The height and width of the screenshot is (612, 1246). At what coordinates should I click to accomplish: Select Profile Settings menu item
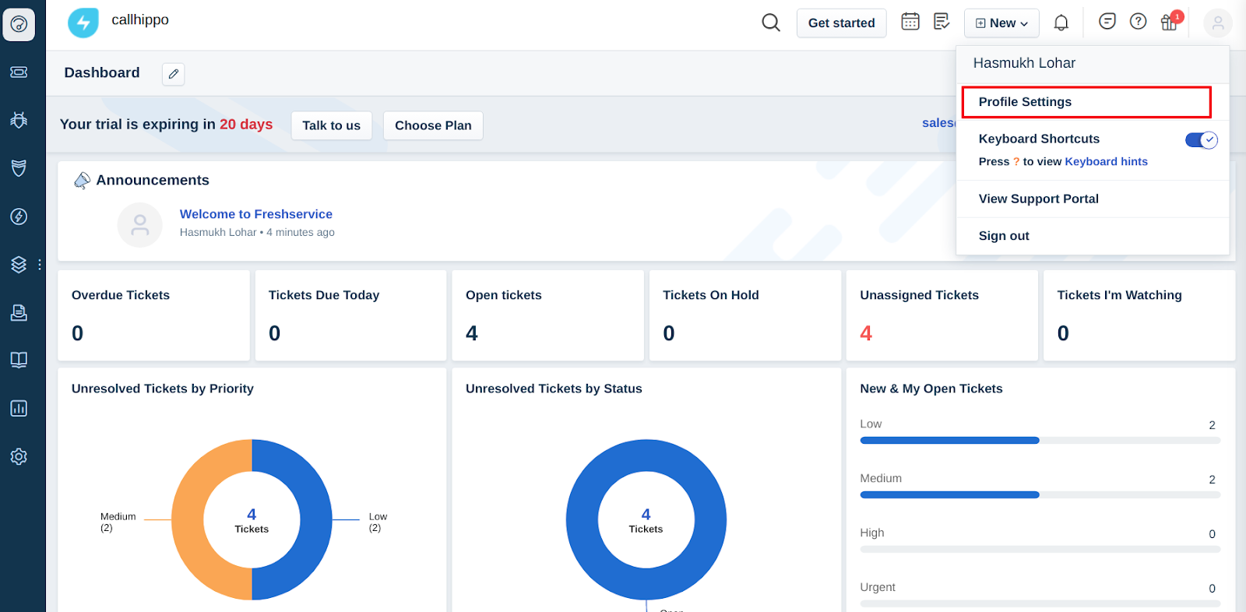[x=1086, y=102]
